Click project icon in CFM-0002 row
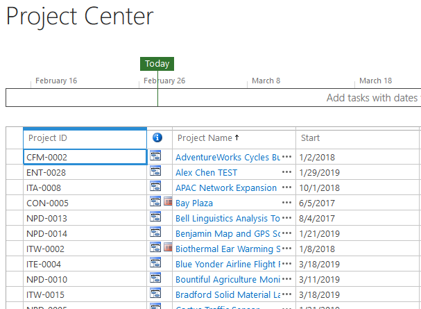The image size is (421, 309). 155,156
